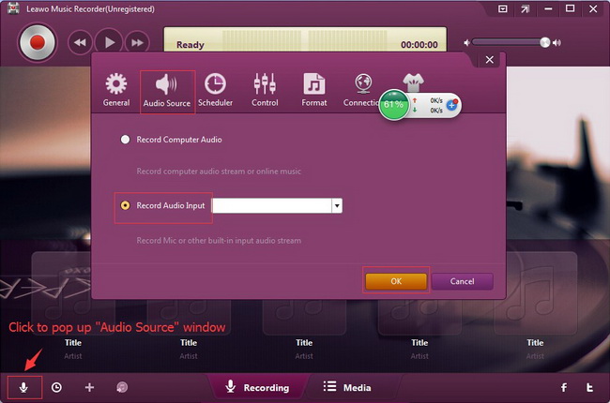
Task: Start recording with the red record button
Action: coord(38,42)
